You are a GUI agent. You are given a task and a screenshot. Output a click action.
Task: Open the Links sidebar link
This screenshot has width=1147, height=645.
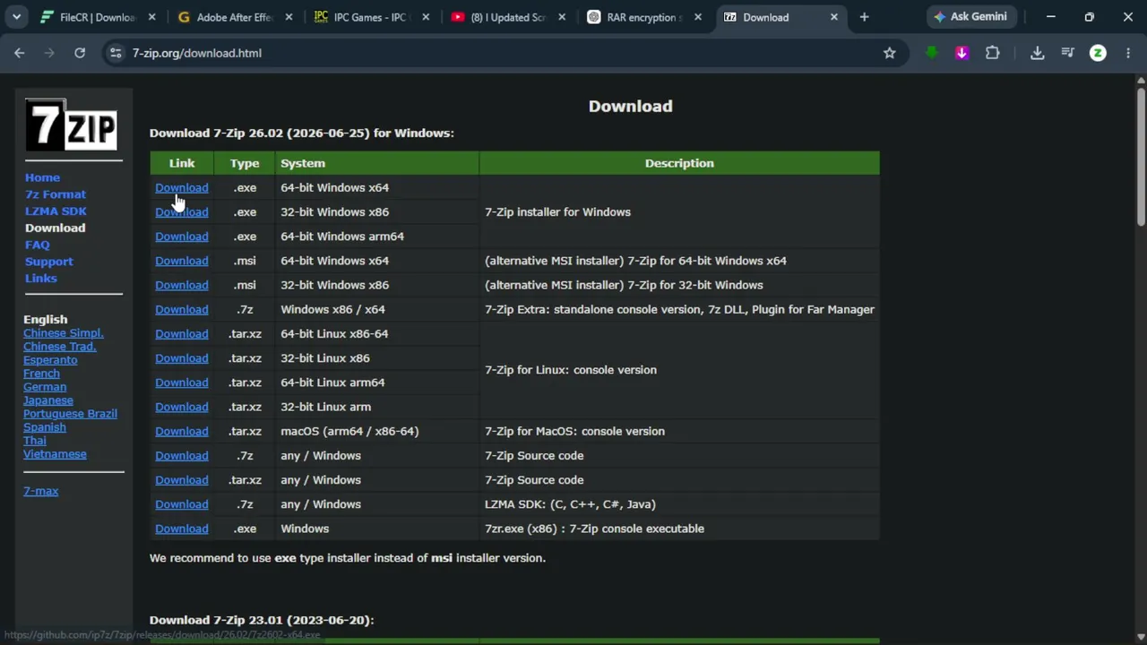pos(41,279)
